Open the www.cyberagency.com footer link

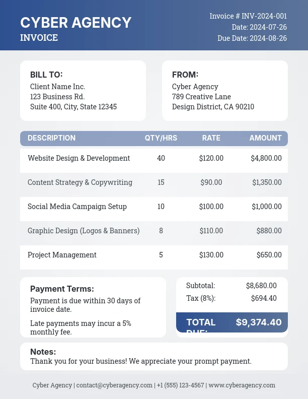pos(242,385)
